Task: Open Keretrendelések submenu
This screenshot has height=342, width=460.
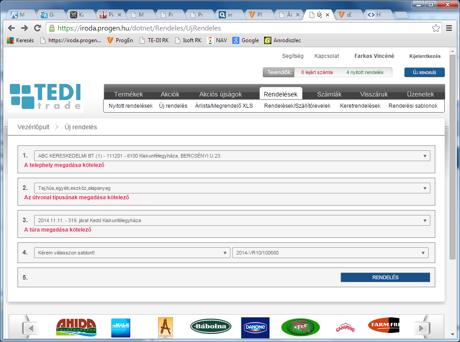Action: coord(360,106)
